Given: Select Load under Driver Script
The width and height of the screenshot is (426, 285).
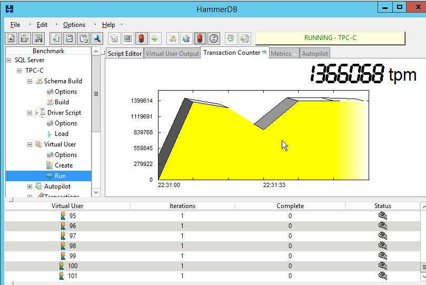Looking at the screenshot, I should 62,134.
